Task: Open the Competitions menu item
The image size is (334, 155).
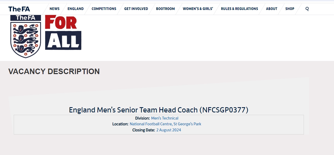Action: point(104,9)
